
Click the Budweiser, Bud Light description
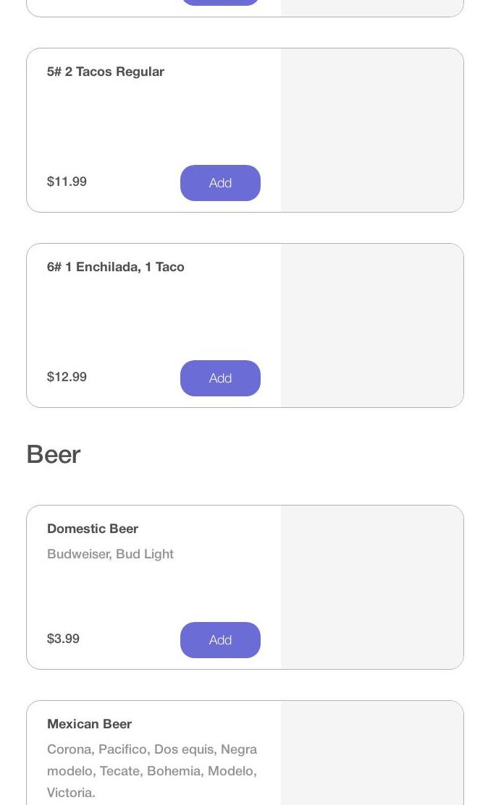point(110,554)
